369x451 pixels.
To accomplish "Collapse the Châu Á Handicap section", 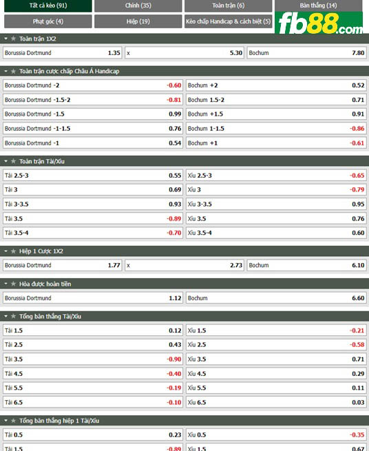I will tap(6, 71).
